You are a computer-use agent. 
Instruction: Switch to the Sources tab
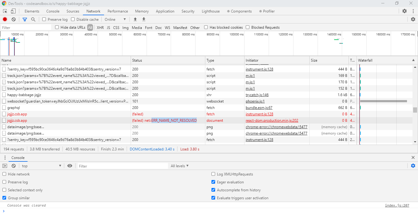click(x=73, y=11)
